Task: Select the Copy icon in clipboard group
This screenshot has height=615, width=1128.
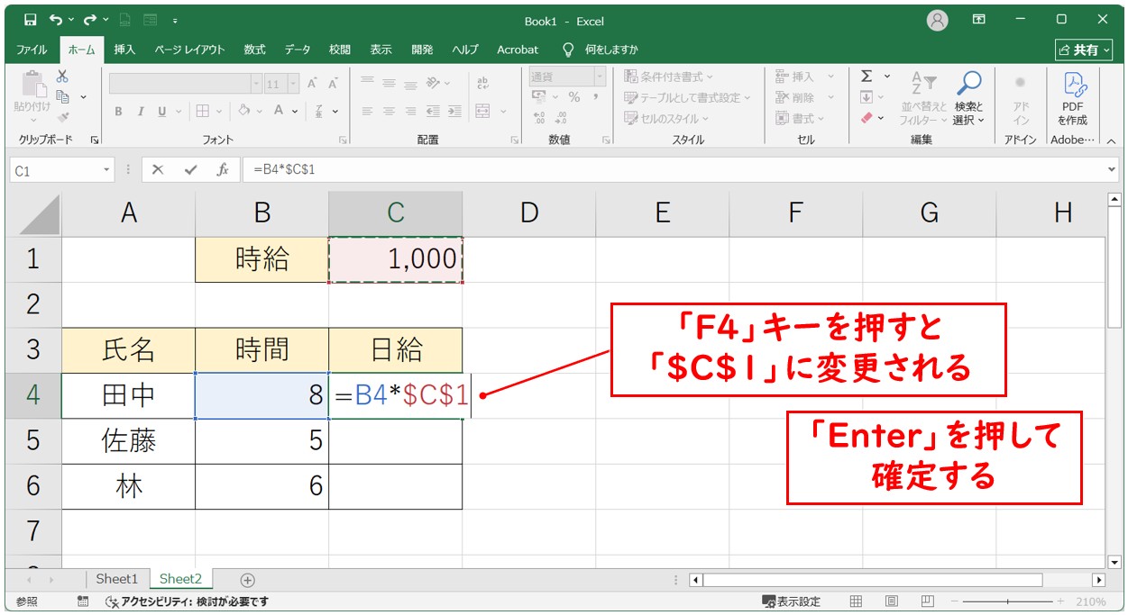Action: (63, 96)
